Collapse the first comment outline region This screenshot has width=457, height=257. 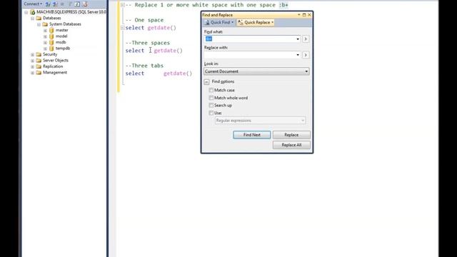click(x=122, y=5)
